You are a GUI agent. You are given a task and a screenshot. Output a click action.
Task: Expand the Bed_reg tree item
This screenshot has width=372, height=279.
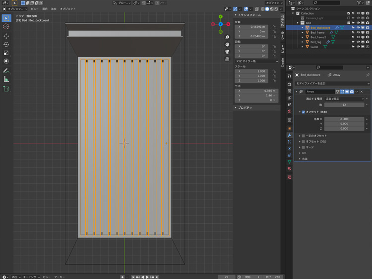303,42
